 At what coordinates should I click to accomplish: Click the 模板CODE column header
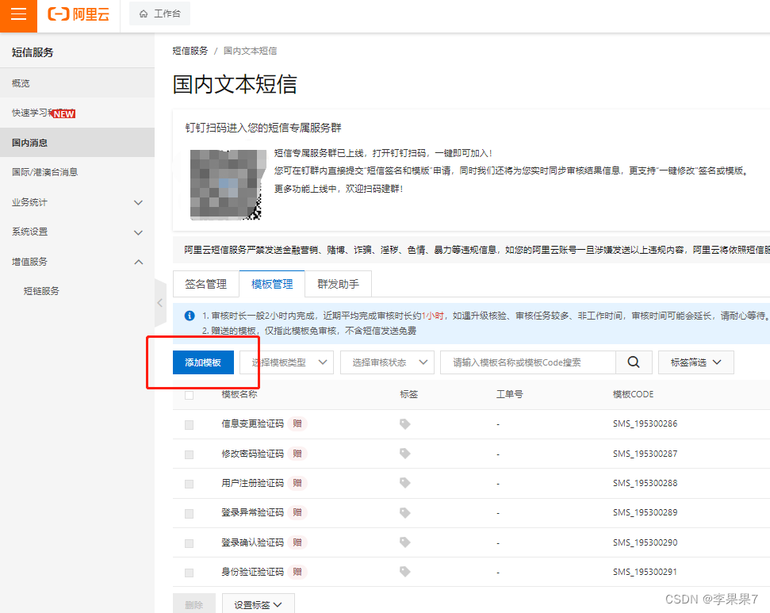click(633, 394)
